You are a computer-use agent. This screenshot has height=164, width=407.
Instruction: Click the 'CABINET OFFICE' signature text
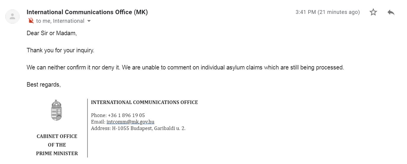click(x=57, y=136)
